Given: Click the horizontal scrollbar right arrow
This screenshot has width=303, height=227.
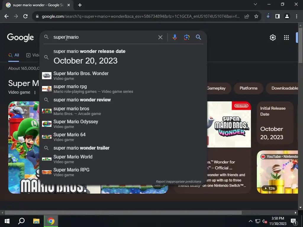Looking at the screenshot, I should pyautogui.click(x=296, y=213).
